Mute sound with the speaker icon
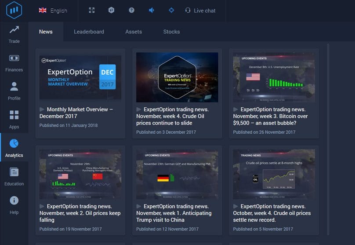 click(152, 11)
